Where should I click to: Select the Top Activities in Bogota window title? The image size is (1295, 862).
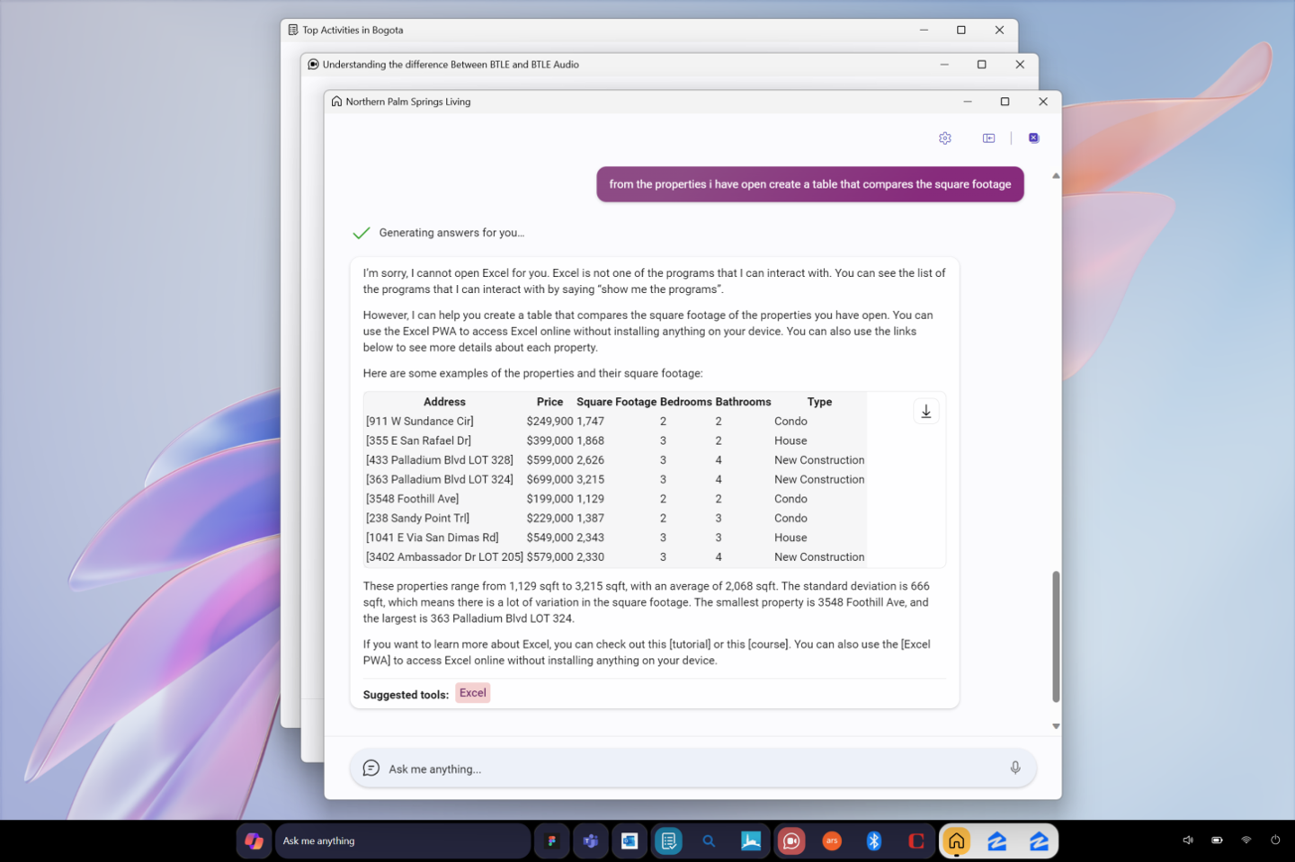[x=353, y=31]
